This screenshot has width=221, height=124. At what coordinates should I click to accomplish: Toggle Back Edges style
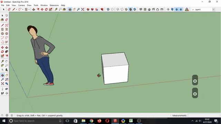tap(112, 9)
